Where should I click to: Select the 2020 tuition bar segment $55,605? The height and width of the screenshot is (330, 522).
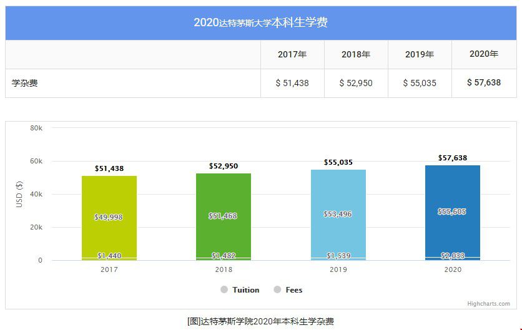453,211
